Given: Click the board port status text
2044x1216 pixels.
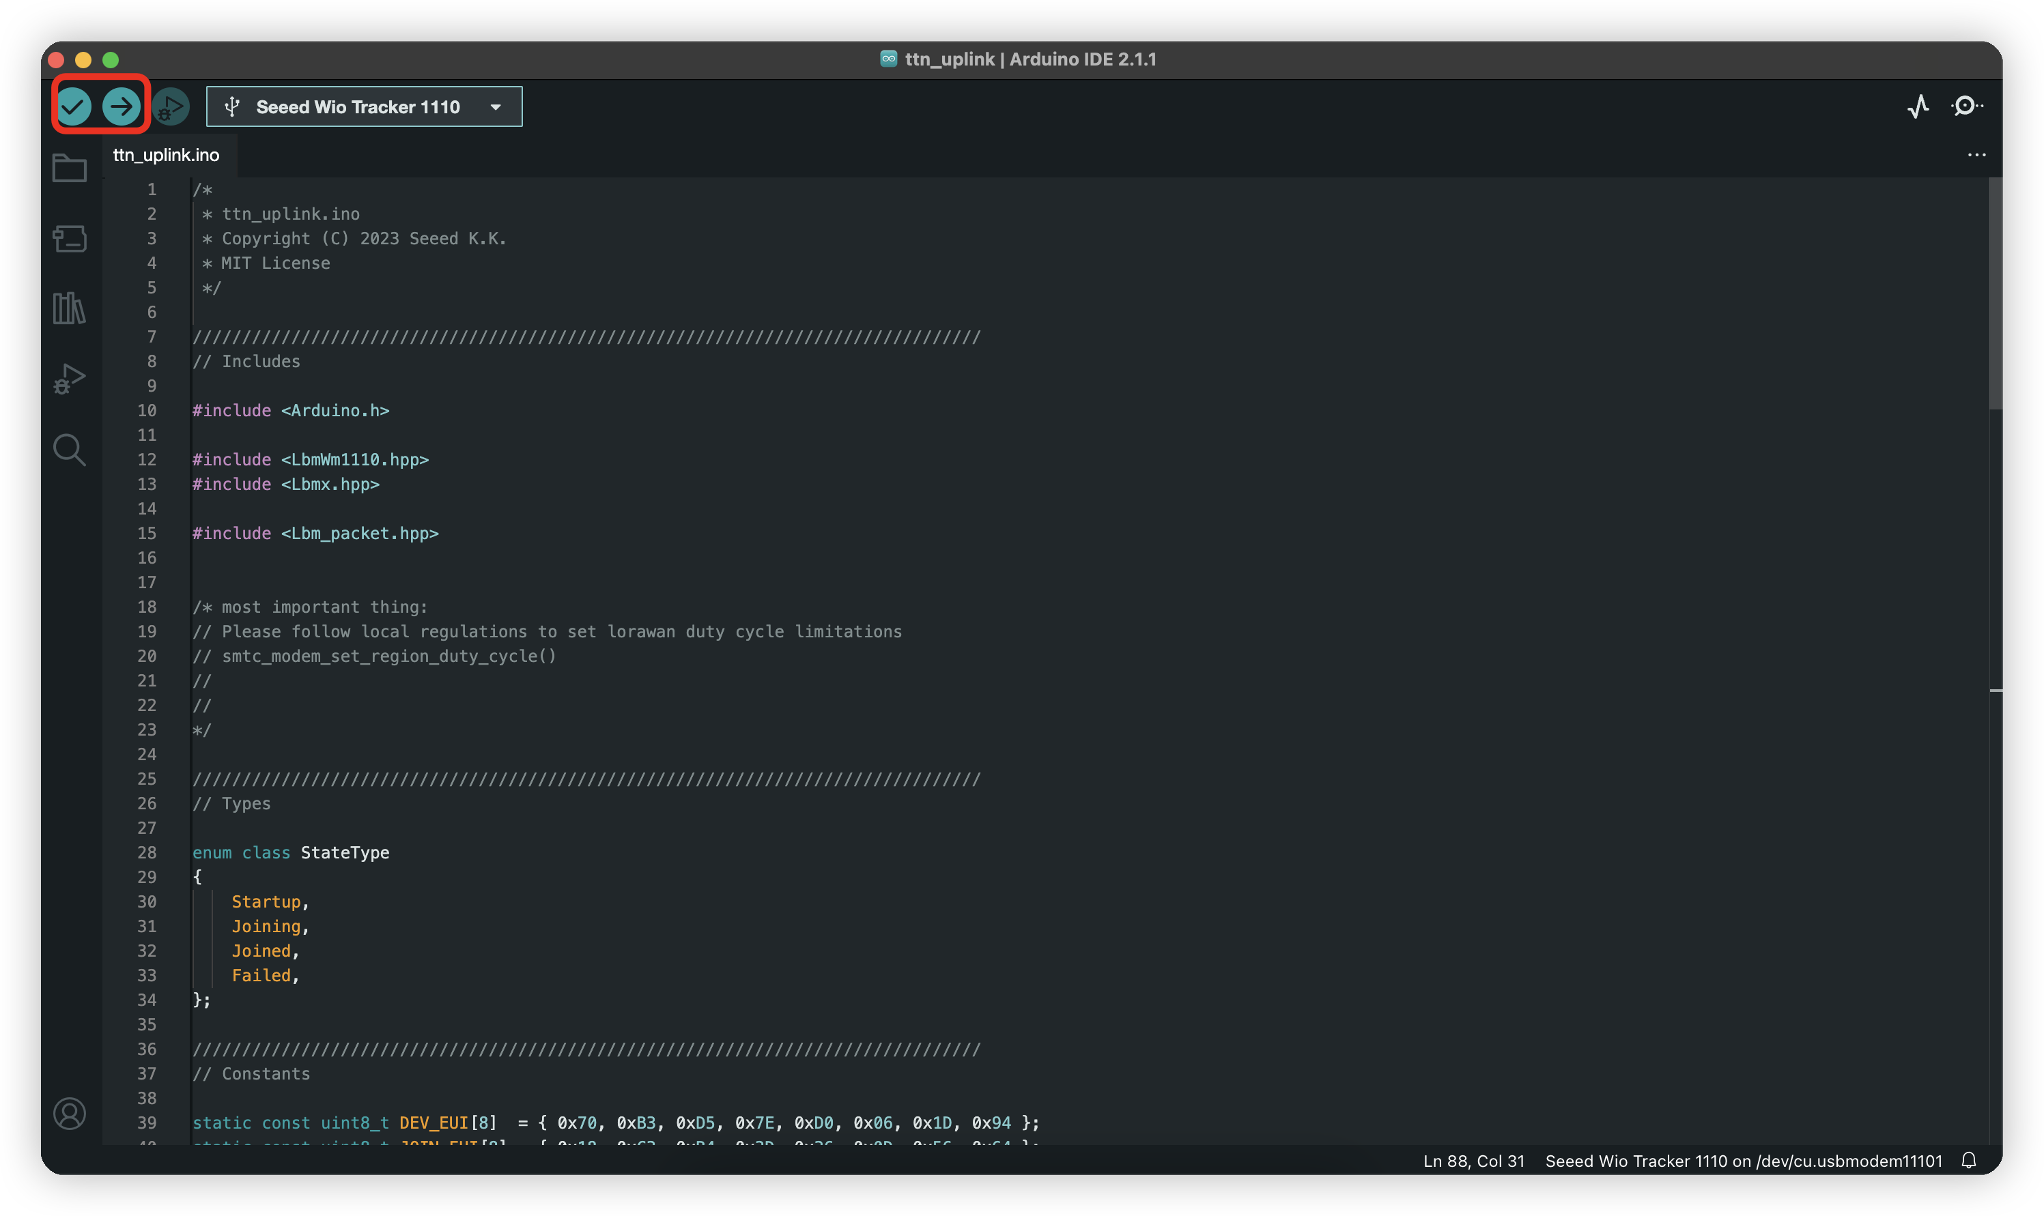Looking at the screenshot, I should click(x=1743, y=1161).
